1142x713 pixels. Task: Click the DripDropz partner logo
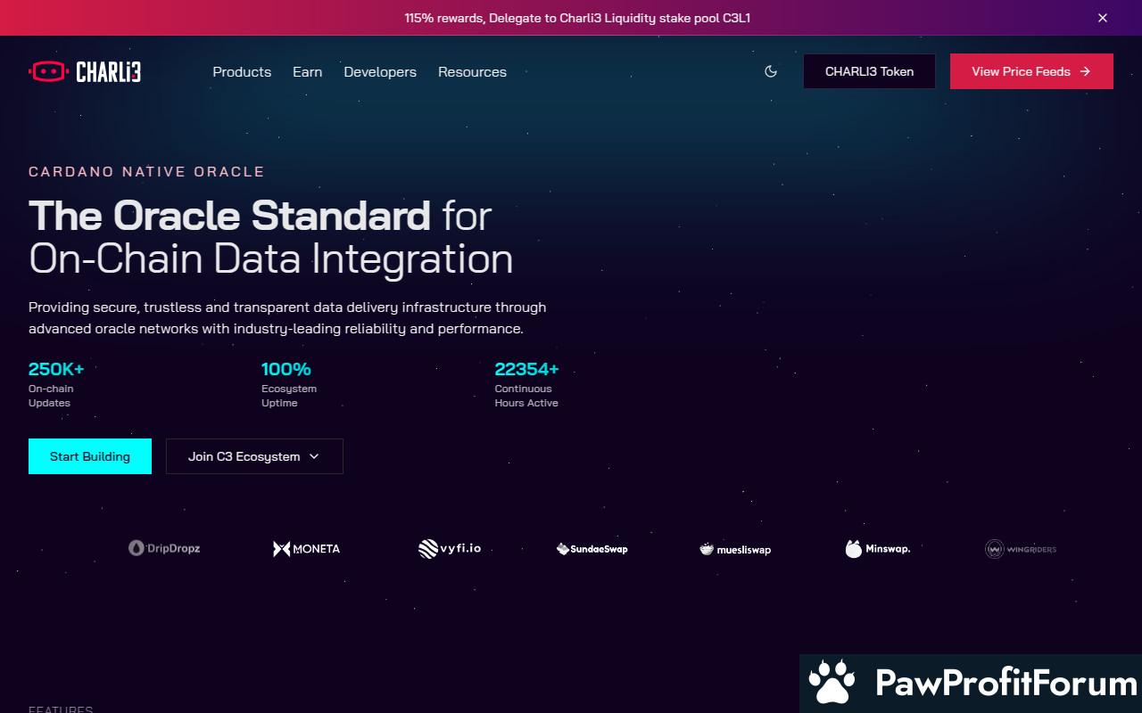[164, 548]
